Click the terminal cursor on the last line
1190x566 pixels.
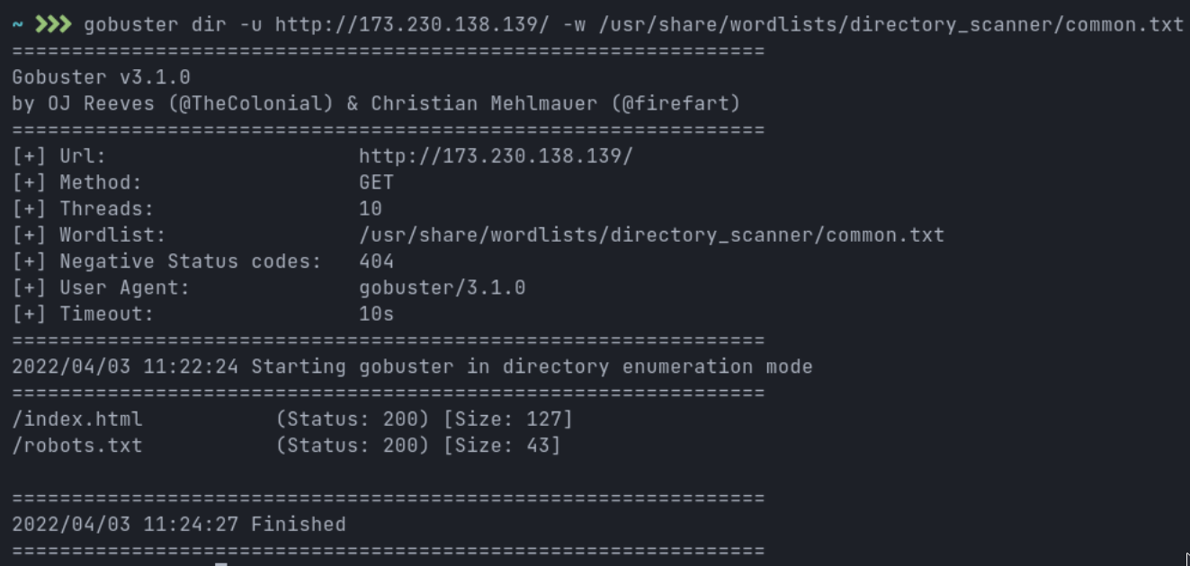[221, 563]
